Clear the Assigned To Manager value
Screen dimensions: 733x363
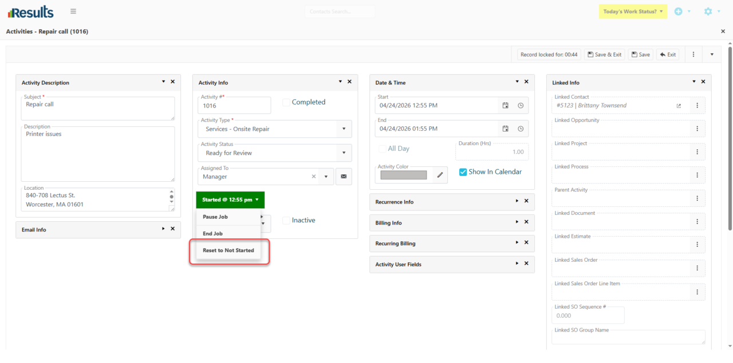click(x=313, y=177)
